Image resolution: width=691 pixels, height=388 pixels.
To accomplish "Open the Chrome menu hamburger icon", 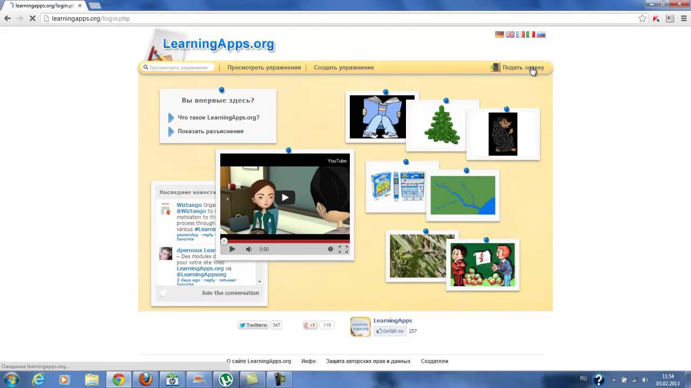I will pyautogui.click(x=683, y=18).
